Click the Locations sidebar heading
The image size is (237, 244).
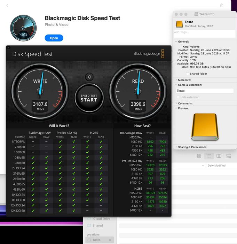(93, 235)
